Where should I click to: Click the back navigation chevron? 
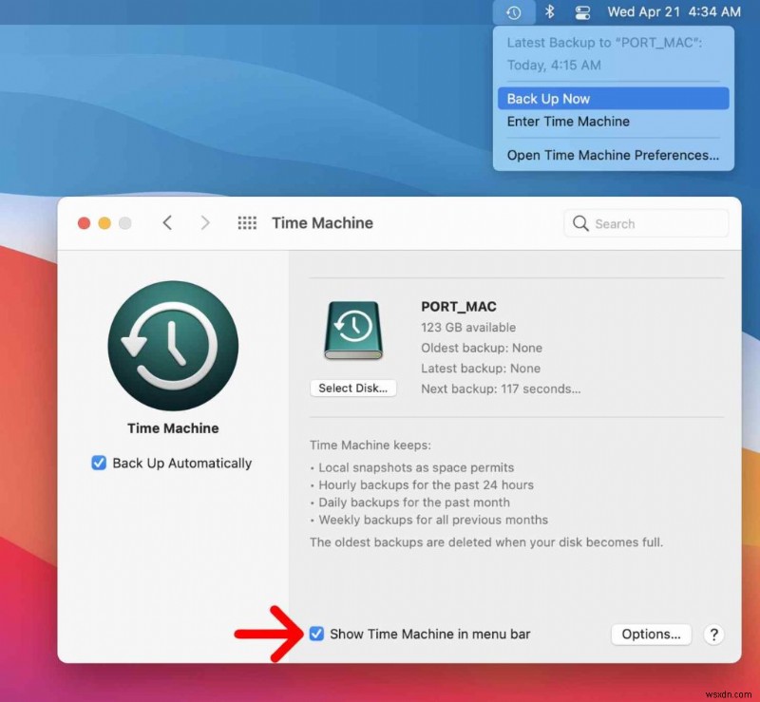[167, 222]
